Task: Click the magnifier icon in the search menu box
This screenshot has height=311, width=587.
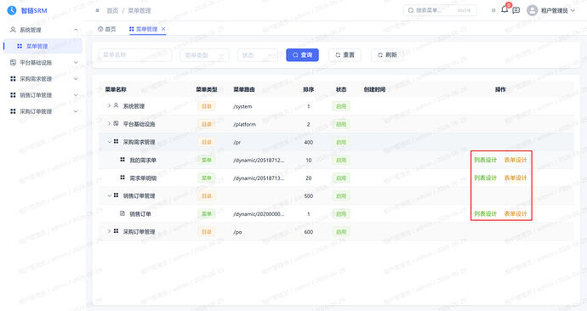Action: pyautogui.click(x=411, y=10)
